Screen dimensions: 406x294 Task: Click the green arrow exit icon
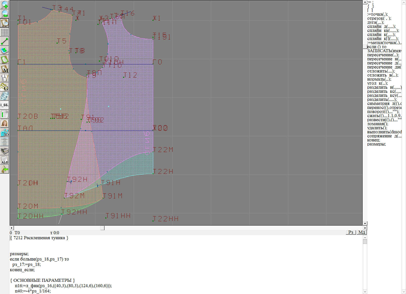pyautogui.click(x=5, y=169)
